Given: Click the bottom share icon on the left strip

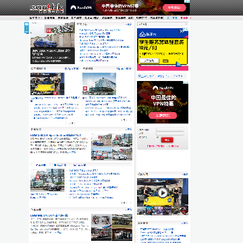Looking at the screenshot, I should pyautogui.click(x=26, y=32).
